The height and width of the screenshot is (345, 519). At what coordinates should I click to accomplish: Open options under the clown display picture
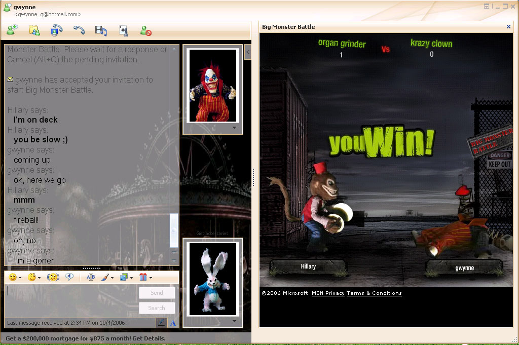click(234, 128)
